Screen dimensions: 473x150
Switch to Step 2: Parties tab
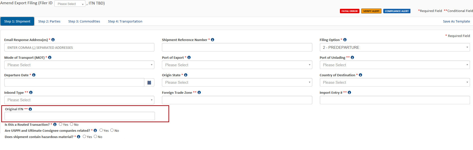click(49, 21)
